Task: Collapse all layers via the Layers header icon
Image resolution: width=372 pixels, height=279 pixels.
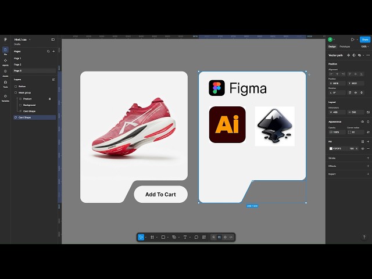Action: click(53, 80)
